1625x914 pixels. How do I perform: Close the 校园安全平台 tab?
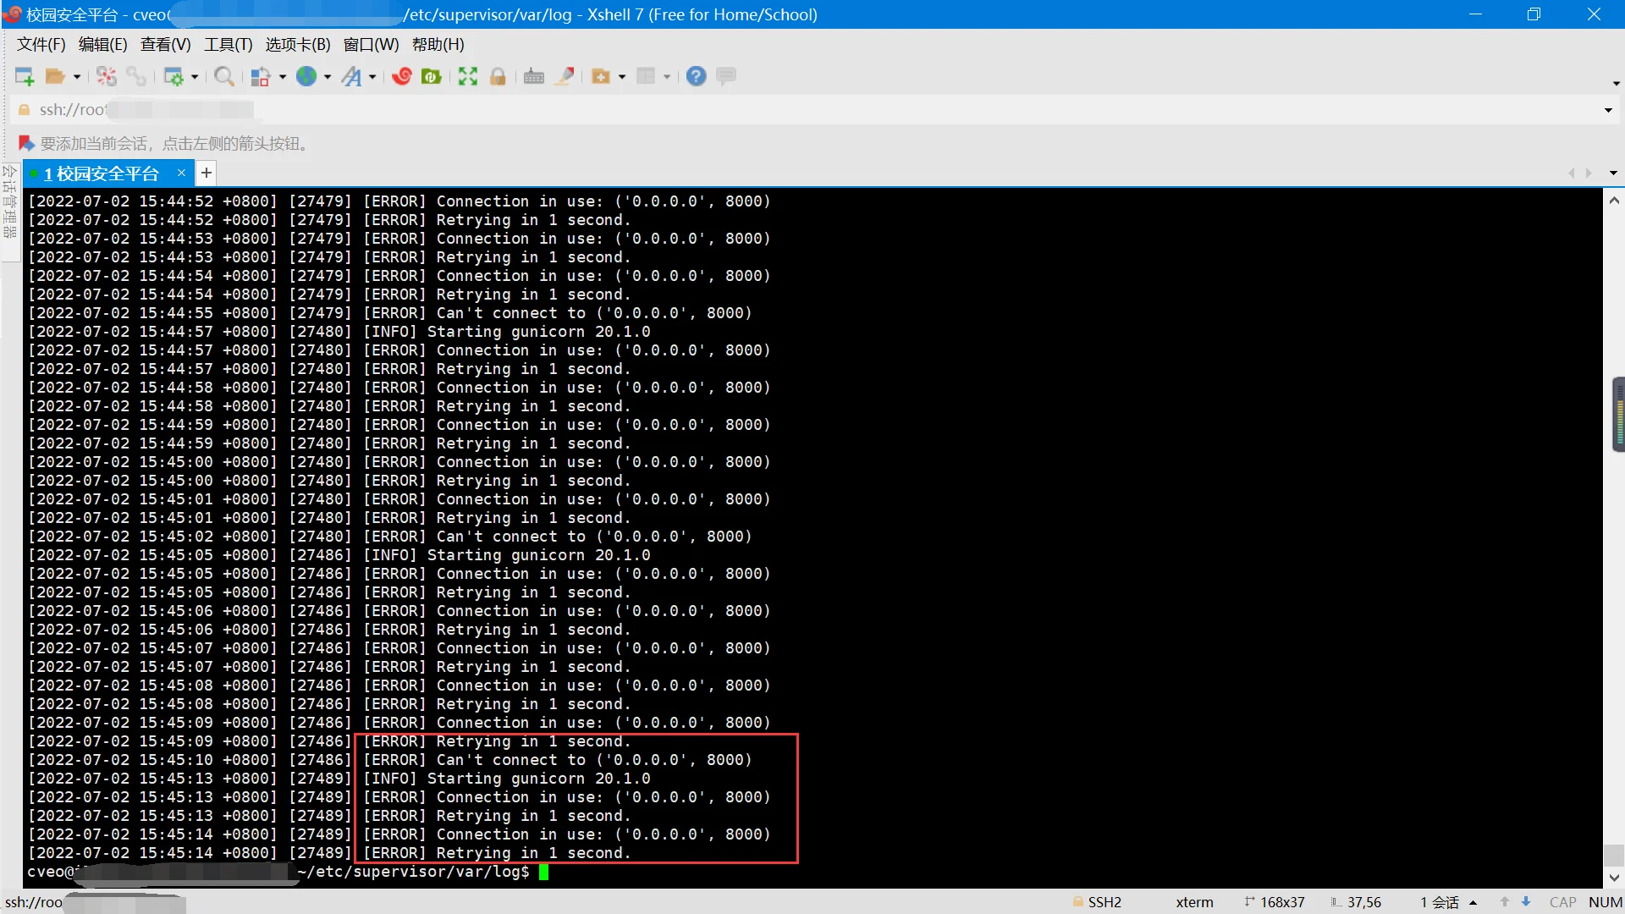[181, 173]
